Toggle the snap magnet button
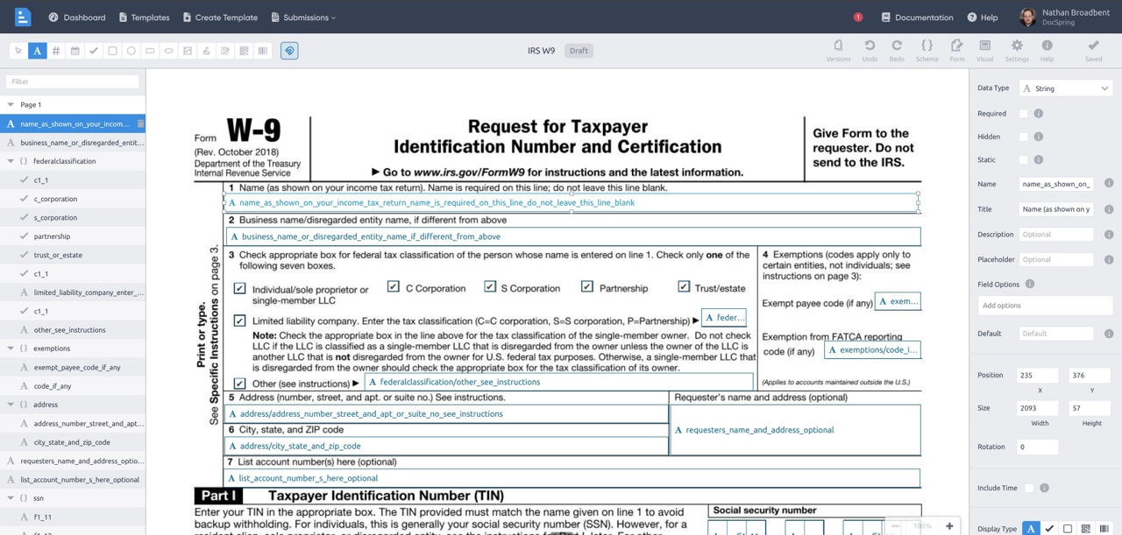This screenshot has height=535, width=1122. coord(289,51)
